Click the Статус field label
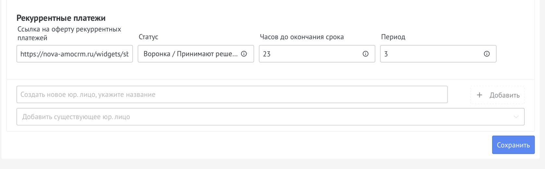545x169 pixels. point(148,37)
